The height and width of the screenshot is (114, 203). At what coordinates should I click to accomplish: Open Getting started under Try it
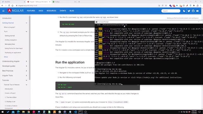(x=10, y=36)
